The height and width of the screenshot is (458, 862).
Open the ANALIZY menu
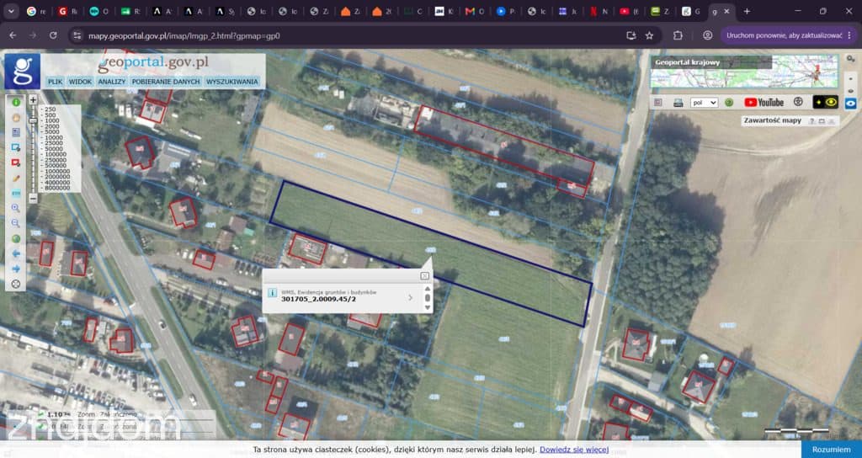(x=112, y=82)
